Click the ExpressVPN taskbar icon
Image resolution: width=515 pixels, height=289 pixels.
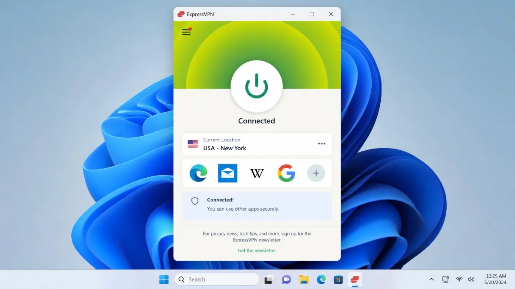355,280
